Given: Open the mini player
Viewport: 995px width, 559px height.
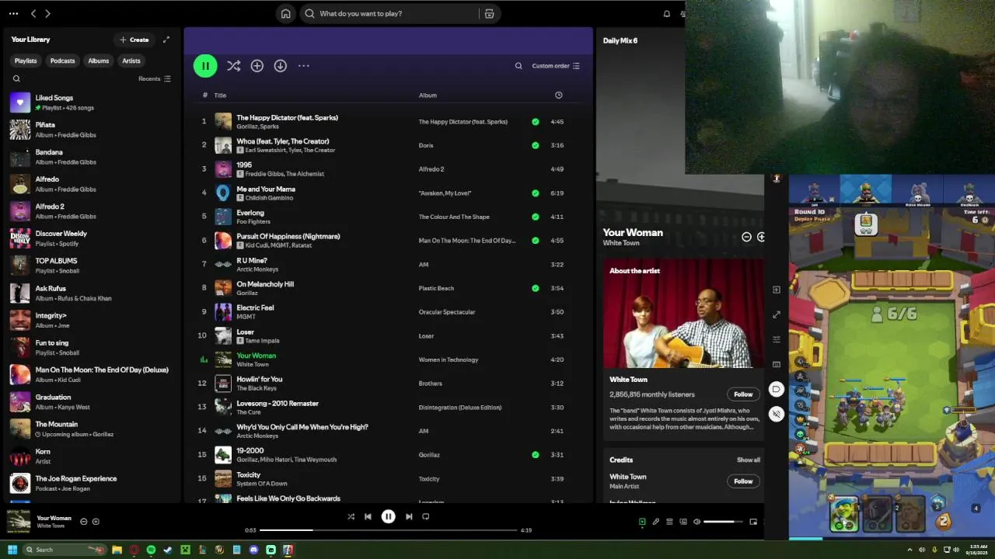Looking at the screenshot, I should [752, 522].
